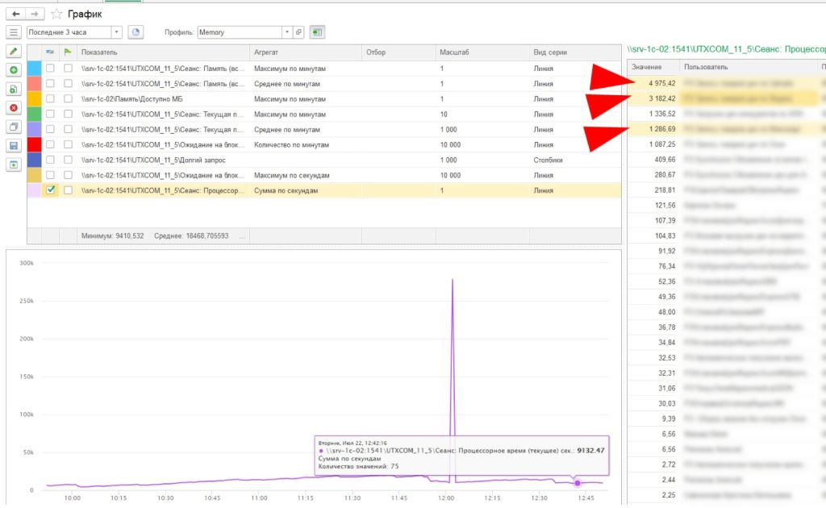
Task: Click the Агрегат cell 'Сумма по секундам'
Action: click(x=286, y=190)
